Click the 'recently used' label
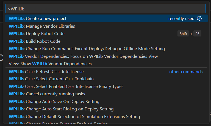 (181, 19)
